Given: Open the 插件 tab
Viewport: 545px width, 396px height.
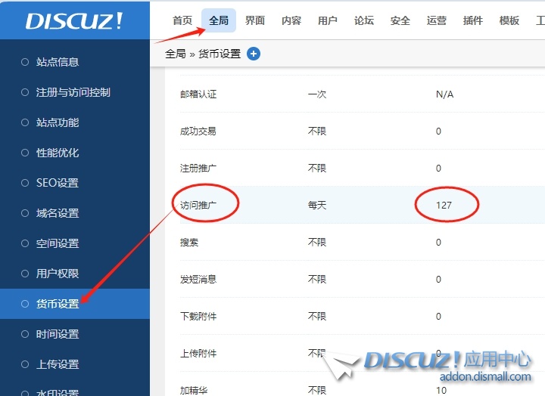Looking at the screenshot, I should point(473,20).
